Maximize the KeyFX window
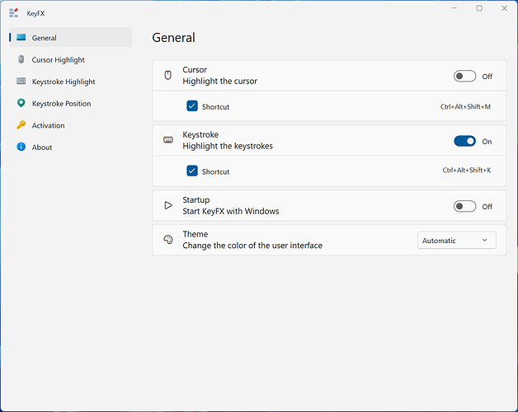This screenshot has width=518, height=412. point(479,8)
